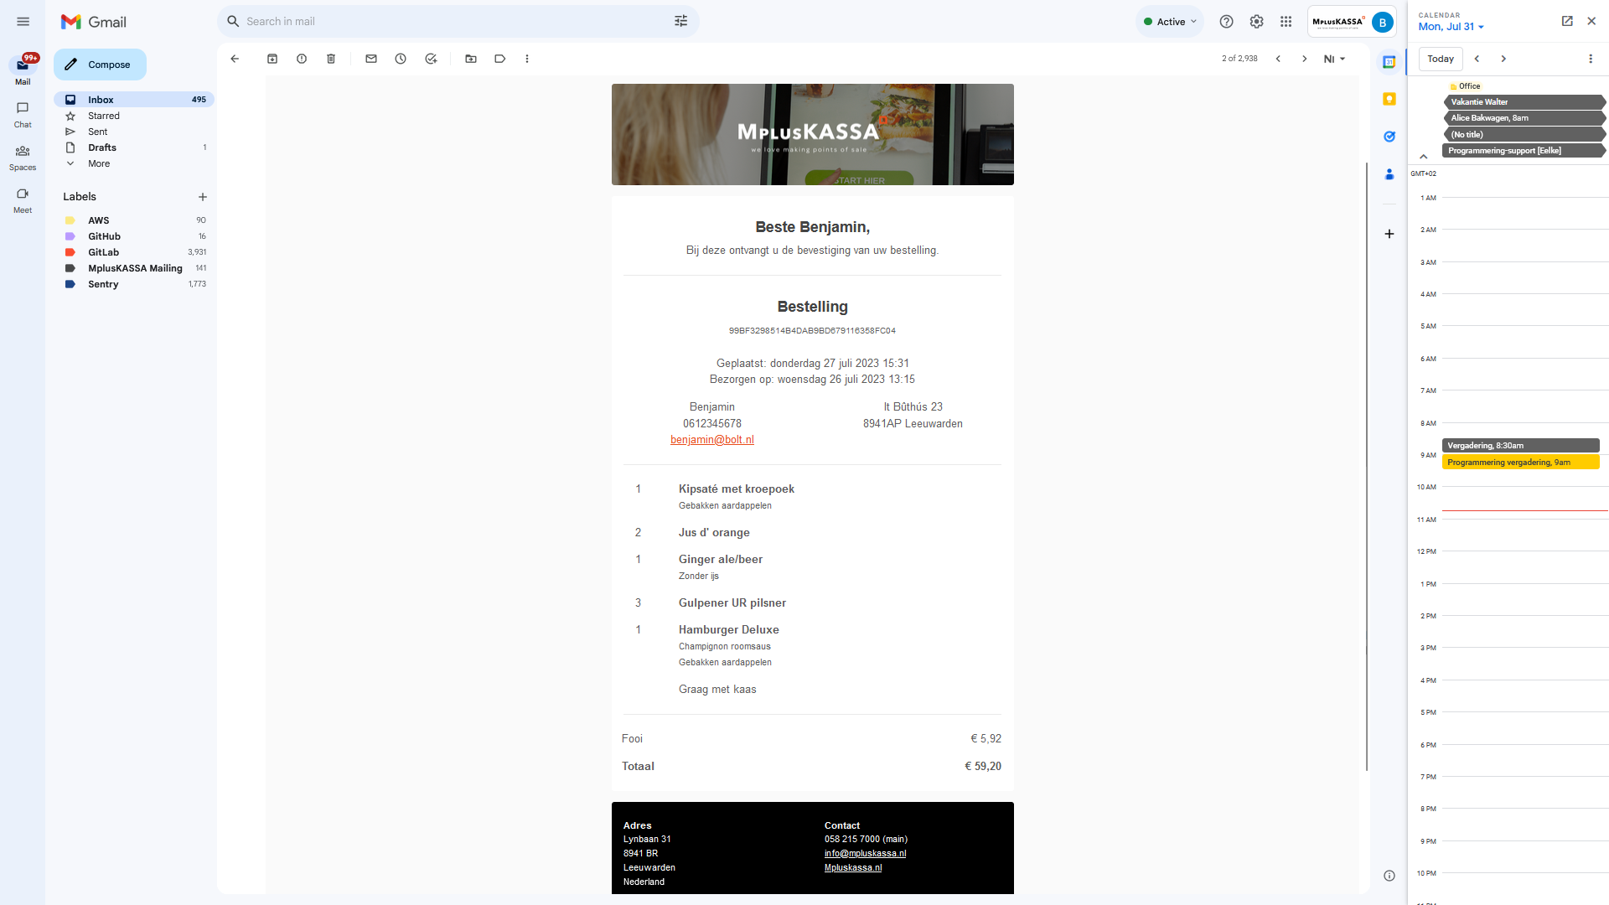Open Gmail support help icon
Image resolution: width=1609 pixels, height=905 pixels.
click(x=1226, y=22)
